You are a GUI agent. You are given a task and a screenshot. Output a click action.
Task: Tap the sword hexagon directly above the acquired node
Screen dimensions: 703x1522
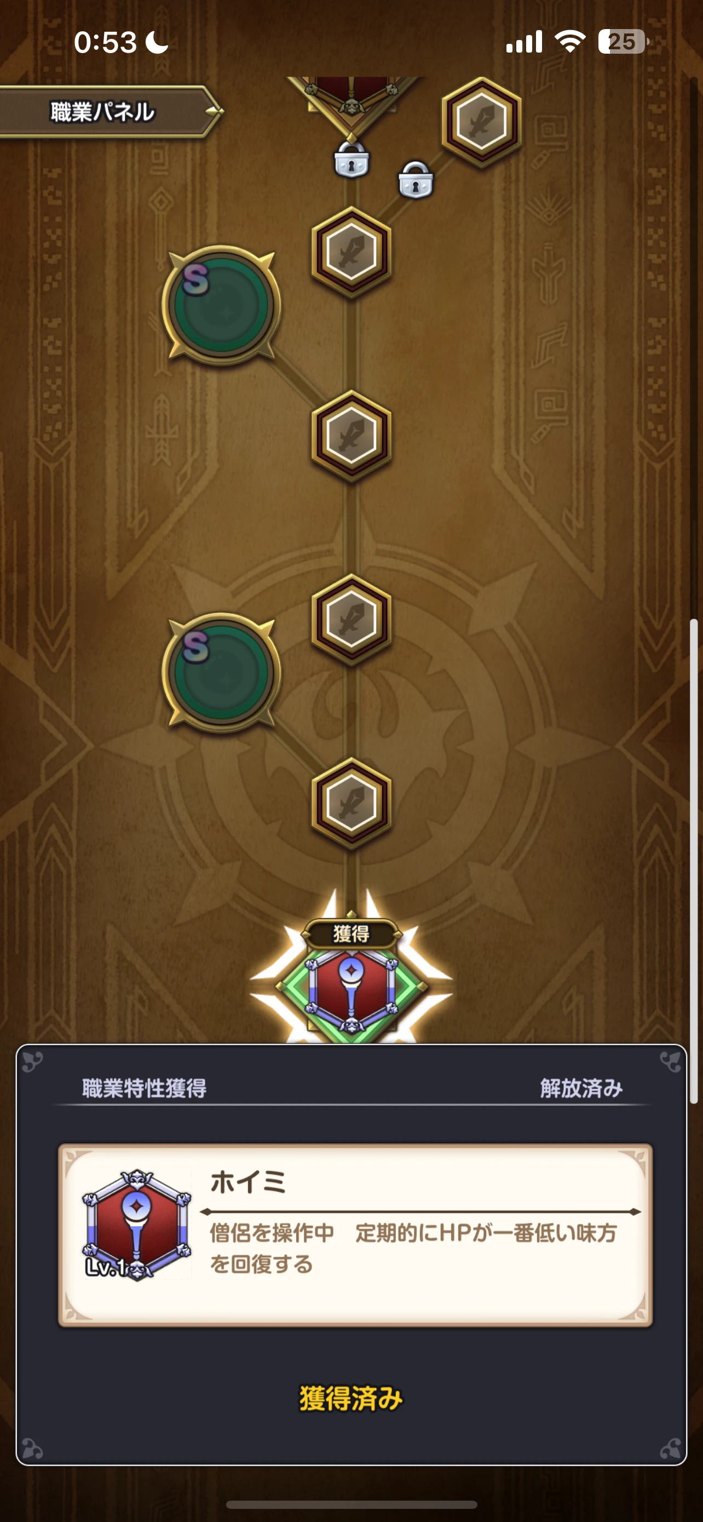(351, 803)
